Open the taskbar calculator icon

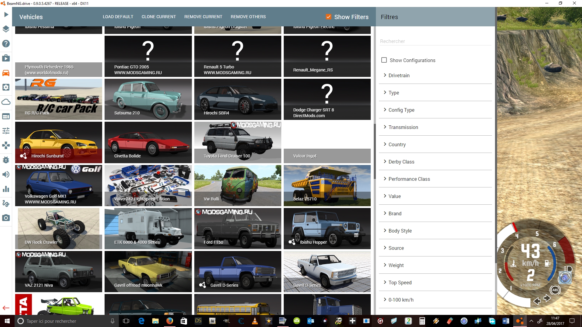(422, 321)
